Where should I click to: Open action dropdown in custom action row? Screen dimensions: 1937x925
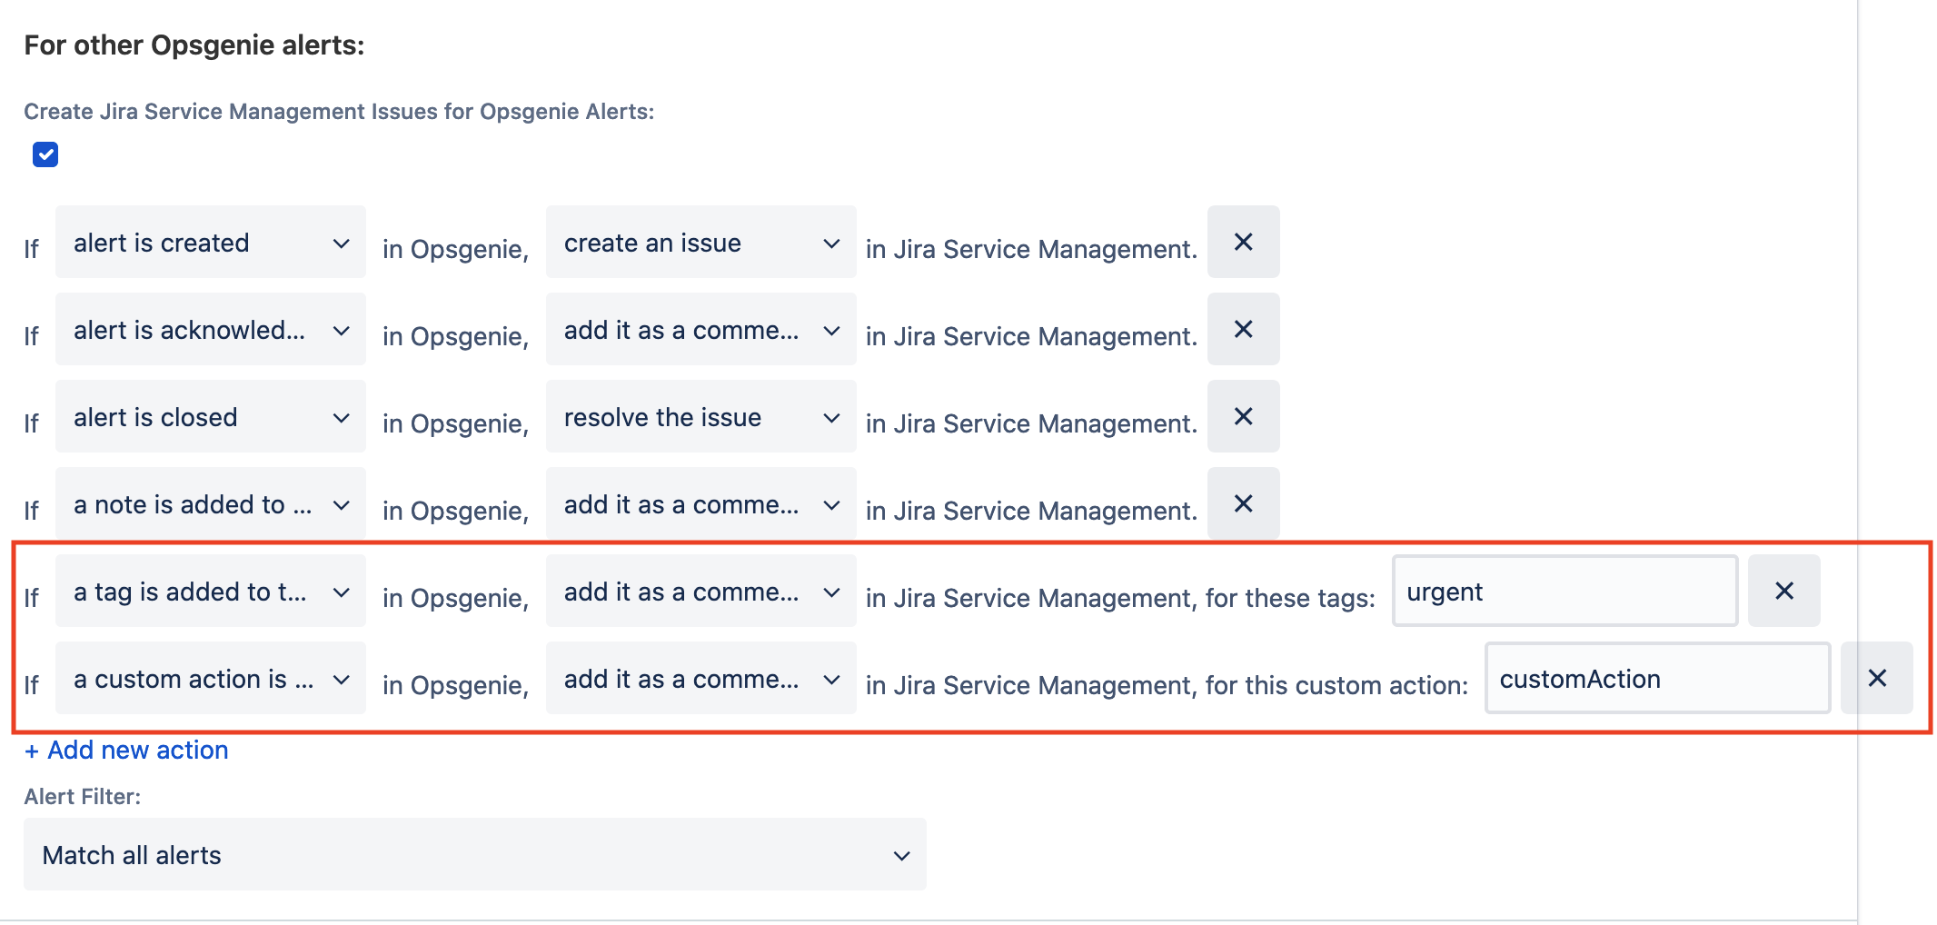click(x=700, y=678)
